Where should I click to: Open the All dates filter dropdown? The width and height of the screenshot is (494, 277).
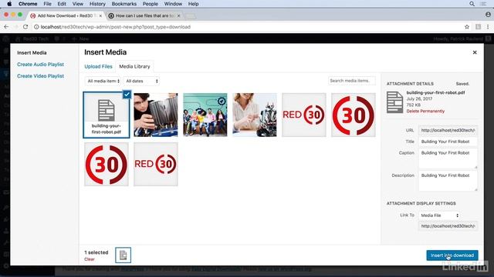click(x=141, y=81)
